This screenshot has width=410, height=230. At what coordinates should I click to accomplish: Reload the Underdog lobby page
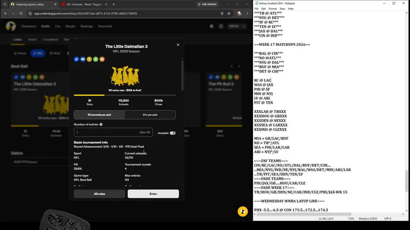tap(21, 13)
